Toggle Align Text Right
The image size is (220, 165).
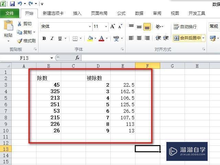coord(147,38)
